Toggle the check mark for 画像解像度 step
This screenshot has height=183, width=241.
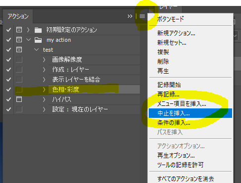coord(8,60)
